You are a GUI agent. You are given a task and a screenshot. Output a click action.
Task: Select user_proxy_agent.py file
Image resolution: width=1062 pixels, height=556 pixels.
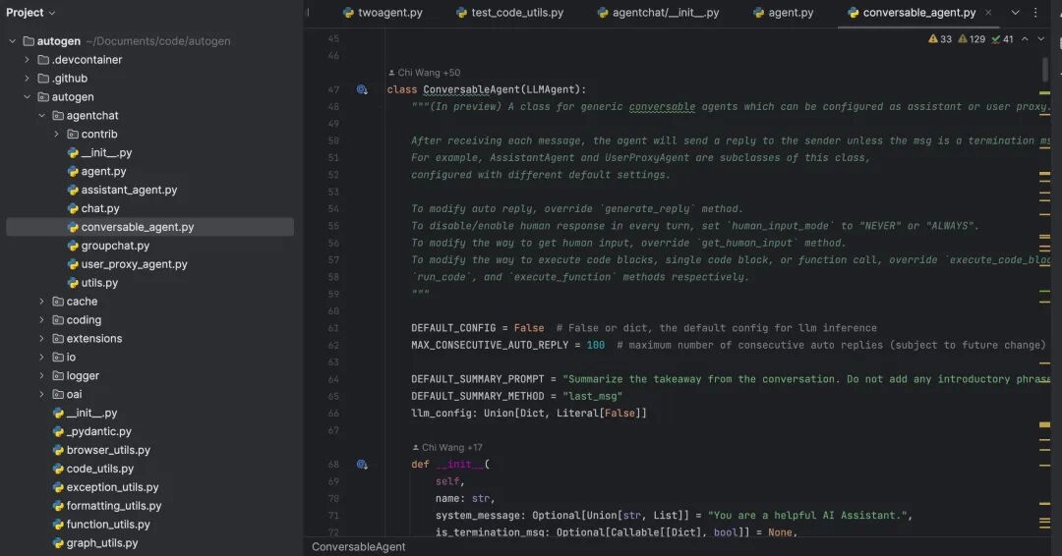134,264
